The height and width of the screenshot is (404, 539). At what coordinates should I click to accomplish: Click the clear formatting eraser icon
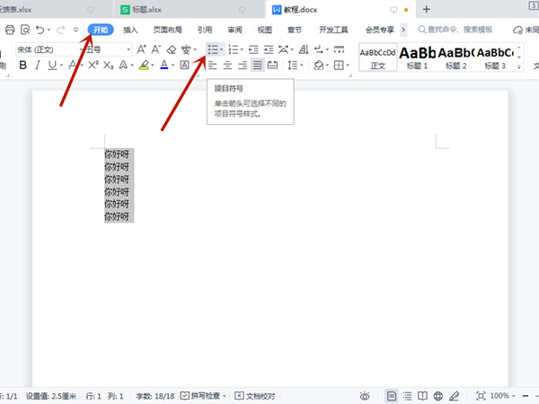click(x=171, y=48)
